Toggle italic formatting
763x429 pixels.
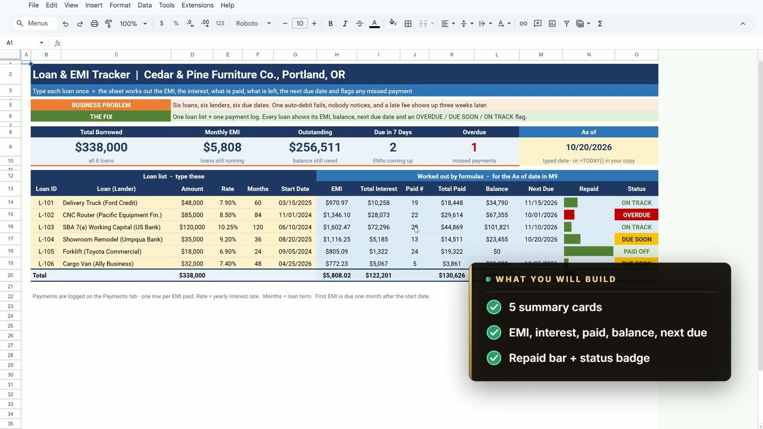click(345, 23)
